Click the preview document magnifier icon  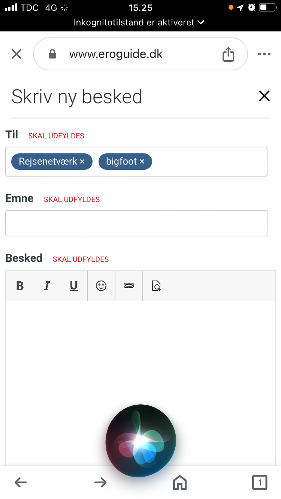click(x=156, y=286)
